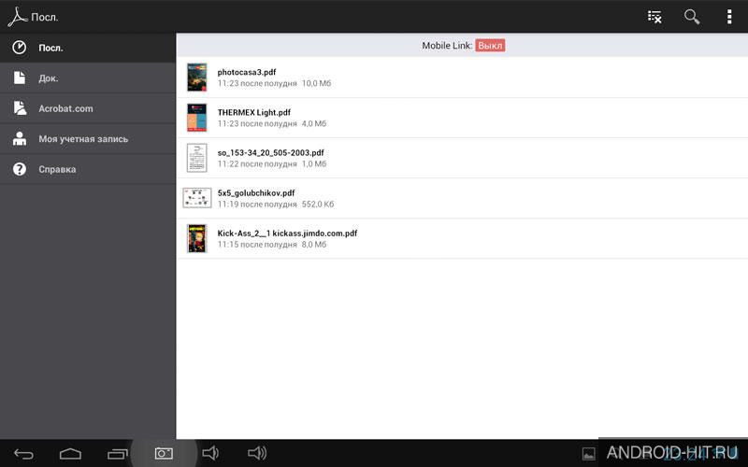Click the document icon beside Док.
The height and width of the screenshot is (467, 748).
[x=19, y=78]
